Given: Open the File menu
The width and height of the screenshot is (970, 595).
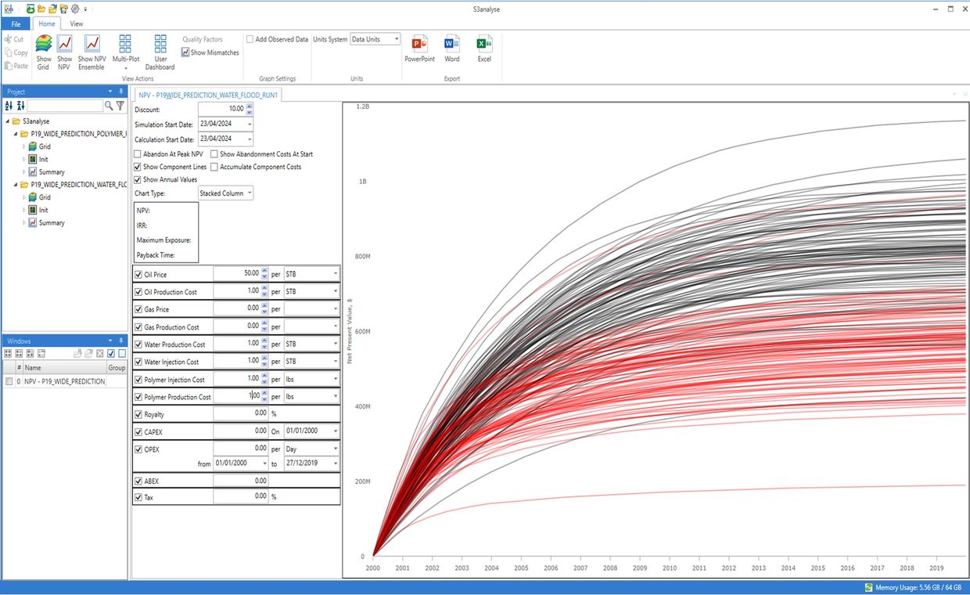Looking at the screenshot, I should (x=16, y=24).
